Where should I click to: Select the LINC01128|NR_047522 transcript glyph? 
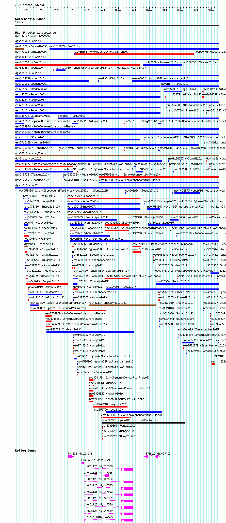pyautogui.click(x=108, y=495)
